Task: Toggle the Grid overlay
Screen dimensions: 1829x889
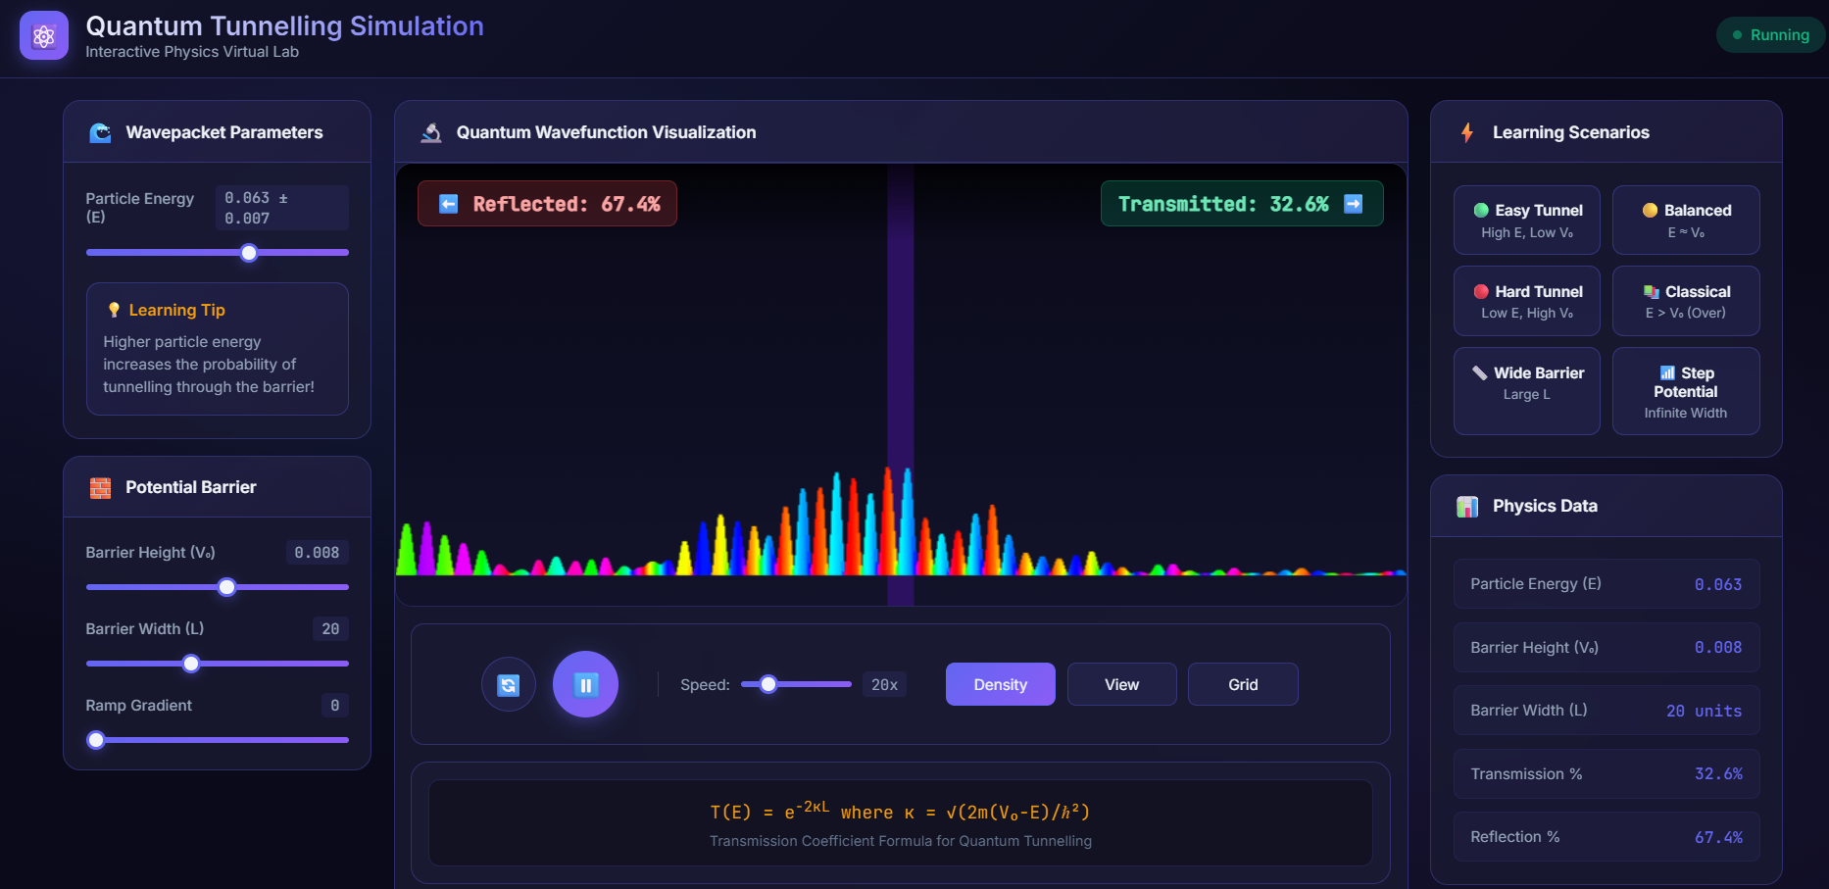Action: coord(1242,684)
